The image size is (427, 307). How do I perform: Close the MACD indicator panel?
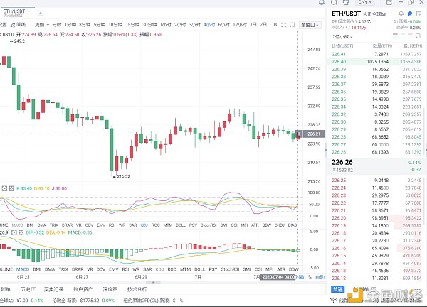click(x=21, y=232)
